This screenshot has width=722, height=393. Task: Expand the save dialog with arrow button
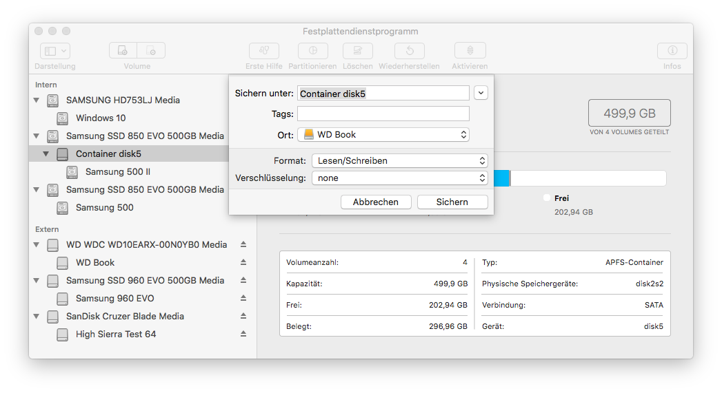481,93
